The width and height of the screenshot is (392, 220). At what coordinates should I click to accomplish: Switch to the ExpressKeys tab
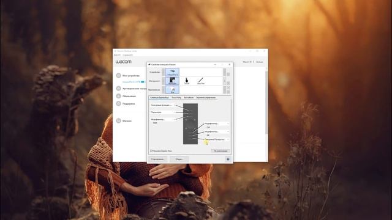(159, 98)
